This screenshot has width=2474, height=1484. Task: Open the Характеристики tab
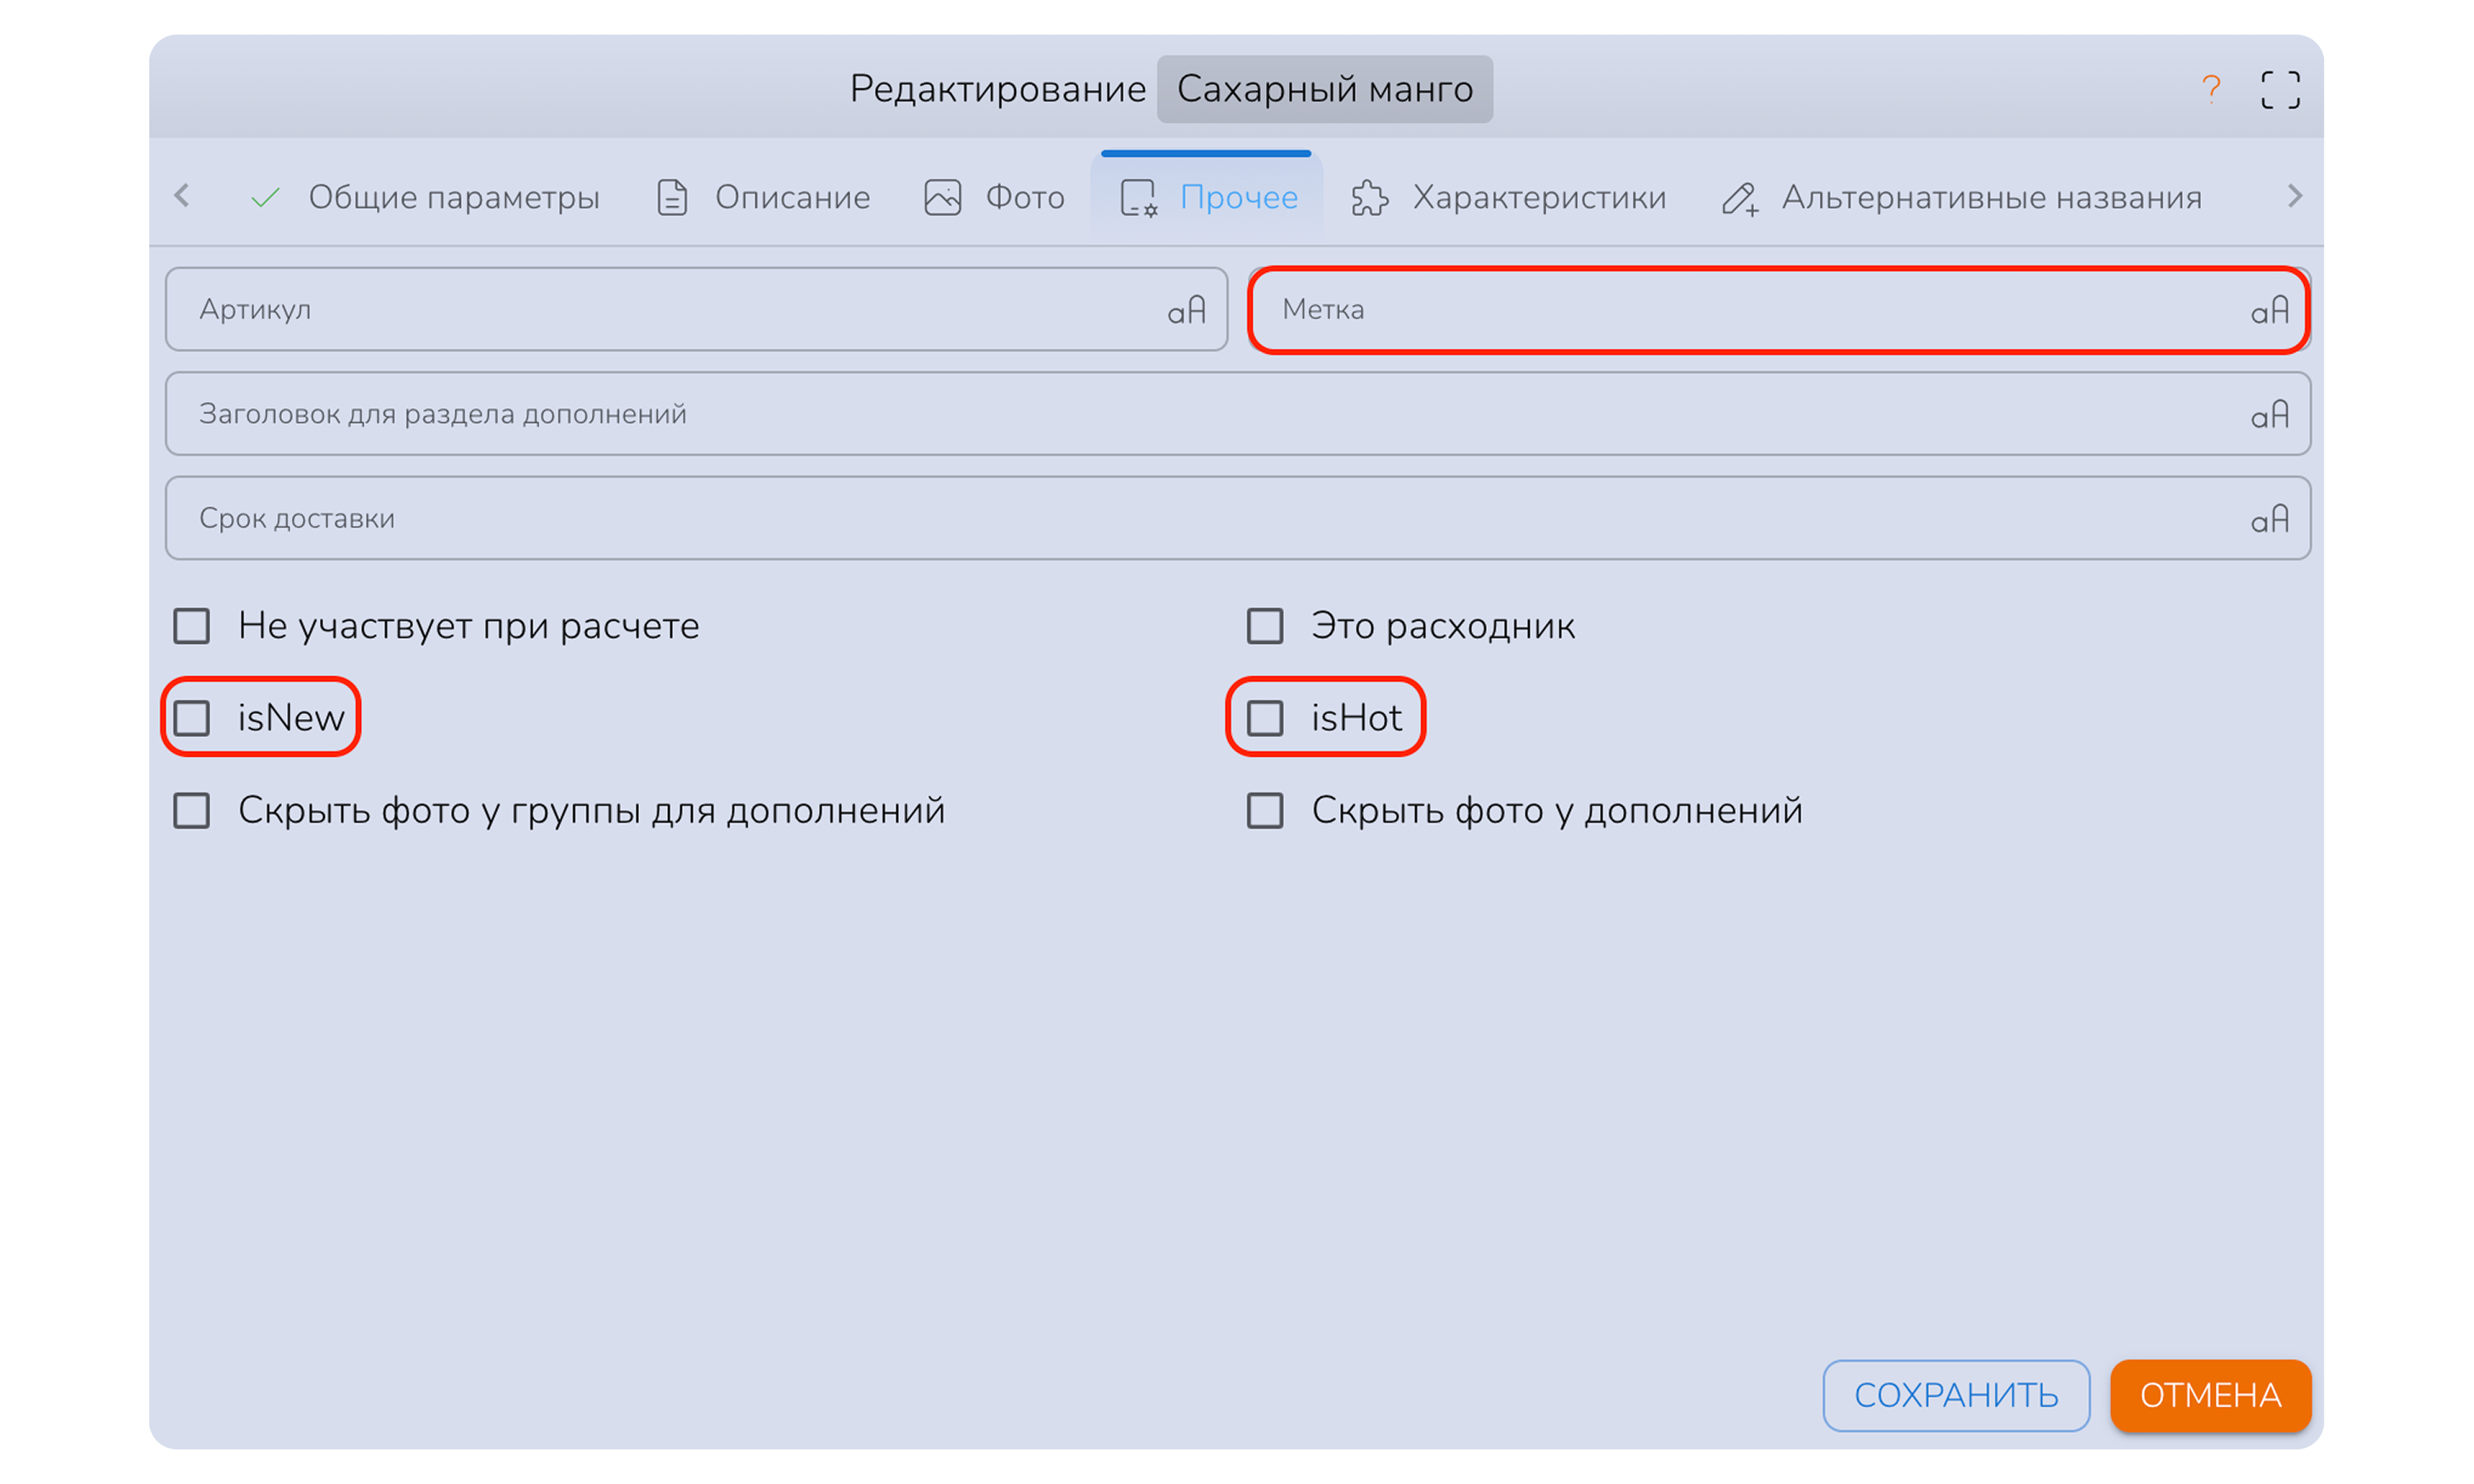(1509, 197)
